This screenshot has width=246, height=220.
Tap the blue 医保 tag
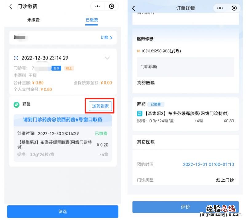56,68
